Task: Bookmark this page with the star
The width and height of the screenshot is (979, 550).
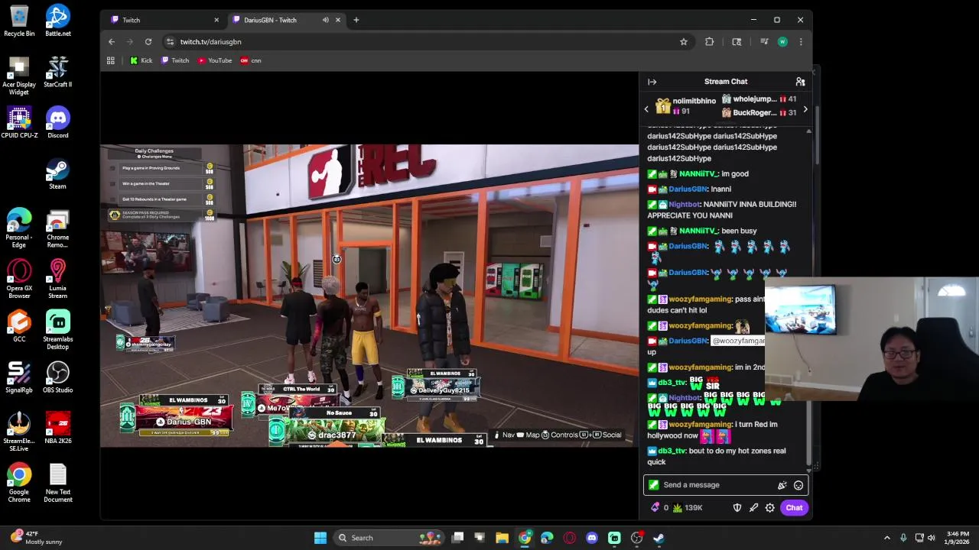Action: [684, 42]
